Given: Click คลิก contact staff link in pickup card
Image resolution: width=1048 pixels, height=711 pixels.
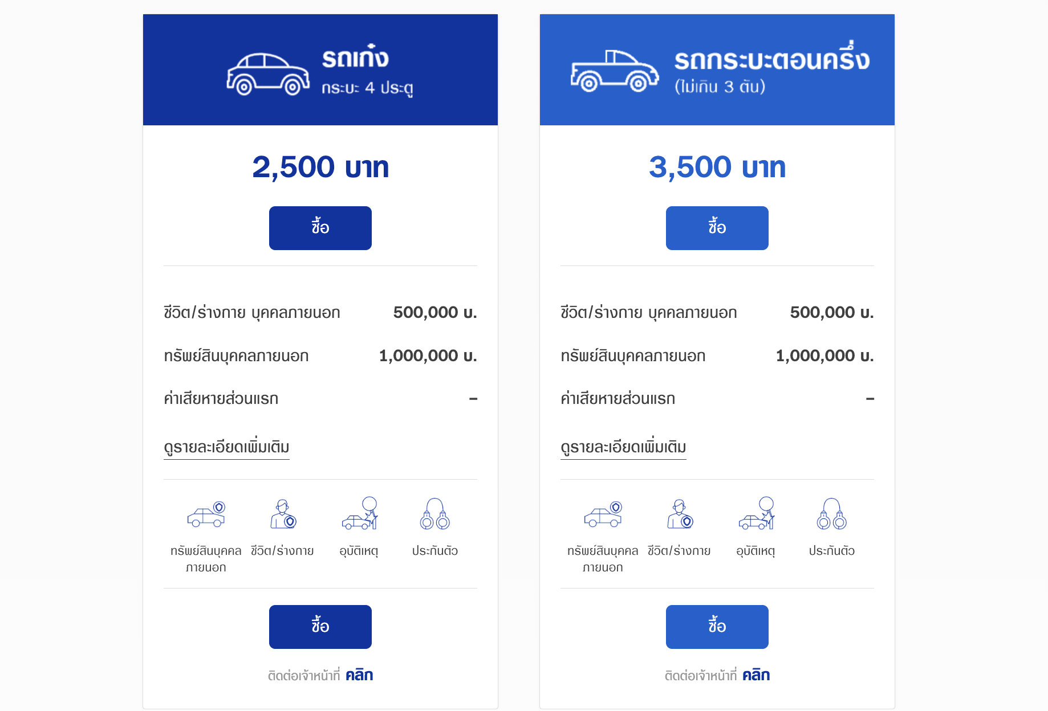Looking at the screenshot, I should (x=756, y=675).
